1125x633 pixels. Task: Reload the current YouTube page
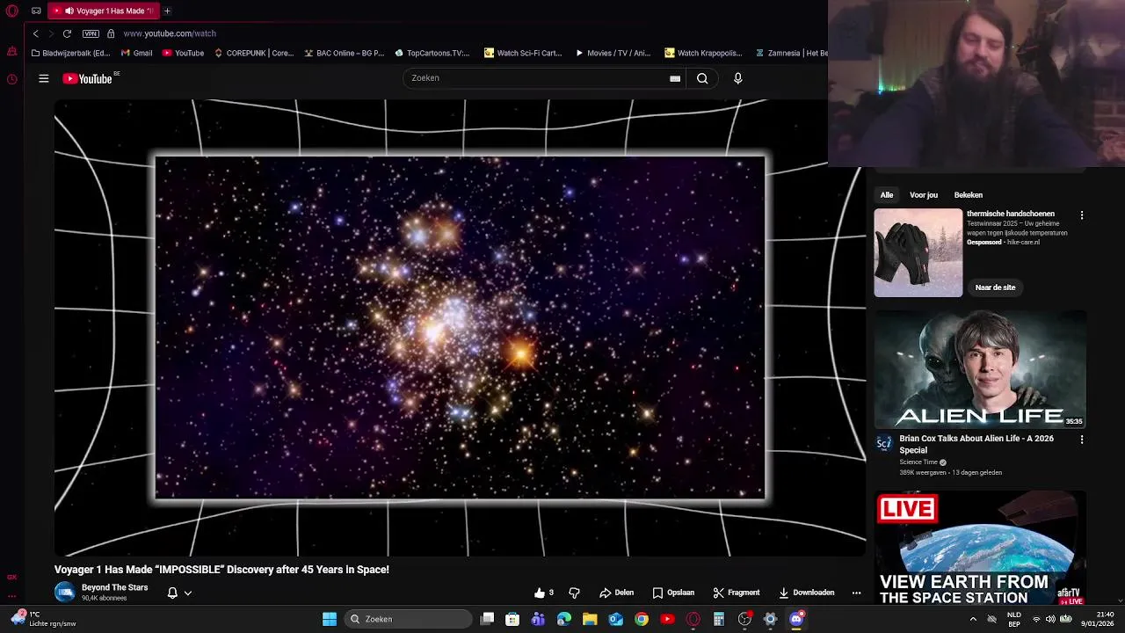click(67, 33)
